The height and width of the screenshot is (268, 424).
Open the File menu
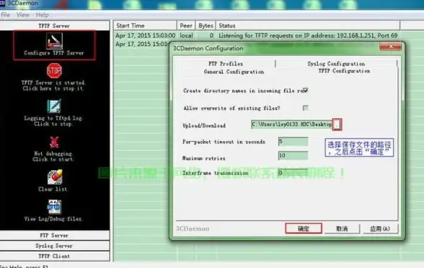click(5, 15)
